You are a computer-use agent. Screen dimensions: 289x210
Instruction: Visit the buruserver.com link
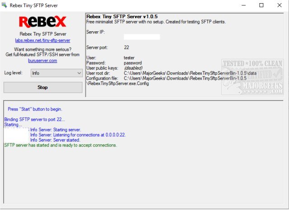42,61
